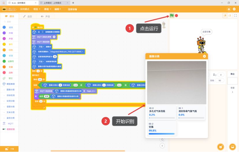Screen dimensions: 239x152
Task: Close the 图像分类 popup window
Action: 204,56
